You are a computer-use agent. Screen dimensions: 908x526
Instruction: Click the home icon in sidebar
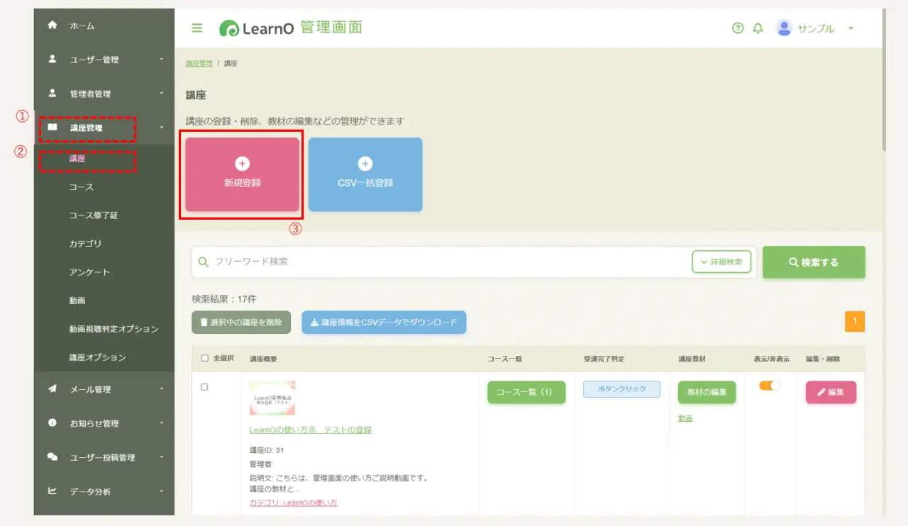point(52,26)
